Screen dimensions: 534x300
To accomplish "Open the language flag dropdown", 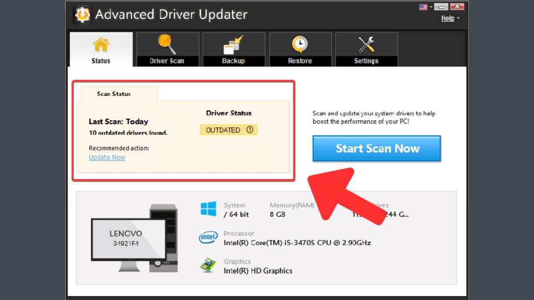I will click(426, 7).
